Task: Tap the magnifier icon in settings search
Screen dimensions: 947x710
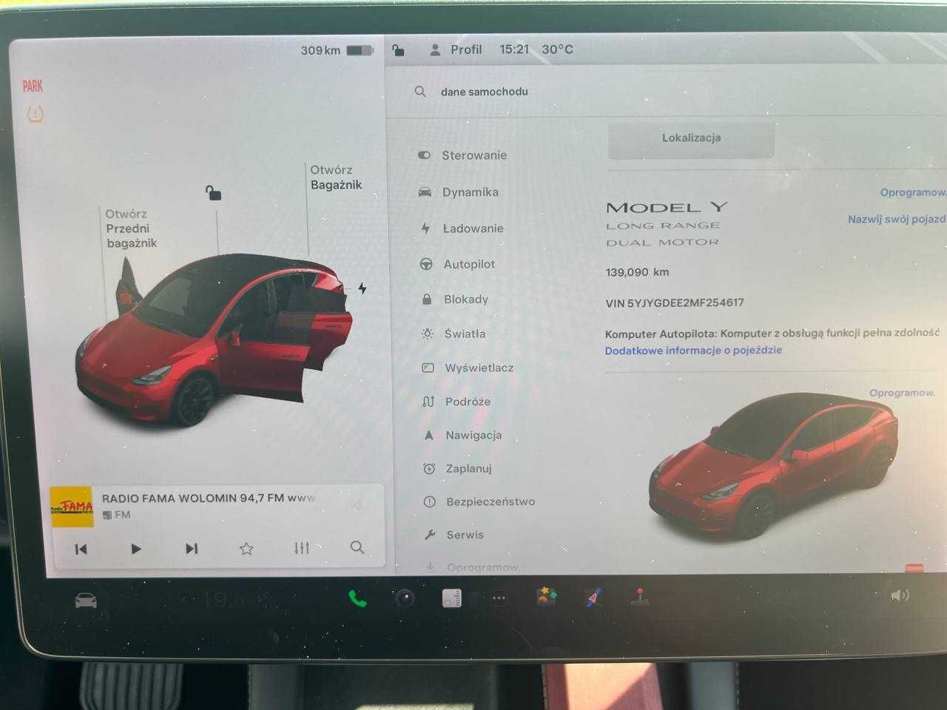Action: coord(420,92)
